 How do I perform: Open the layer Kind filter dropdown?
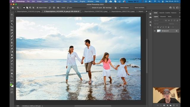coord(159,21)
